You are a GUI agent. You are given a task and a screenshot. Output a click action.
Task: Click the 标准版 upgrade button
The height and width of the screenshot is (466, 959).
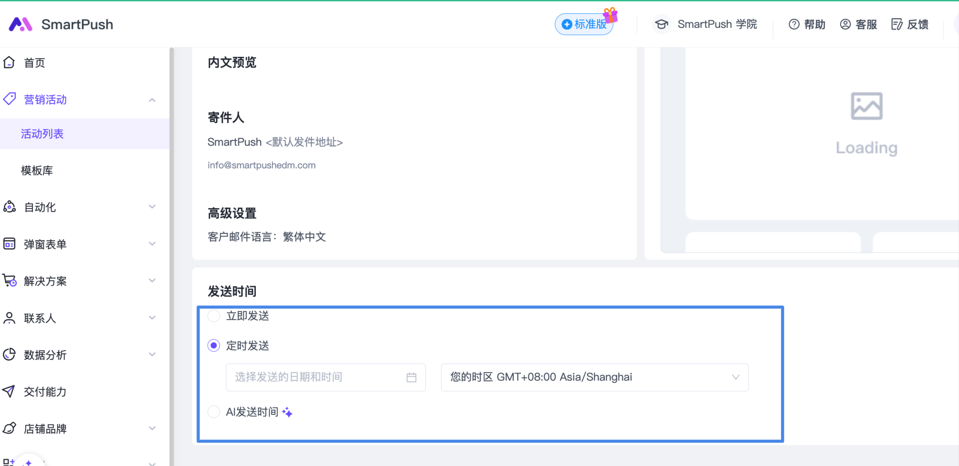tap(584, 24)
